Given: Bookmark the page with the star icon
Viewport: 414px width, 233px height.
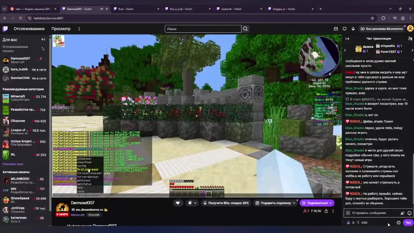Looking at the screenshot, I should pyautogui.click(x=372, y=18).
